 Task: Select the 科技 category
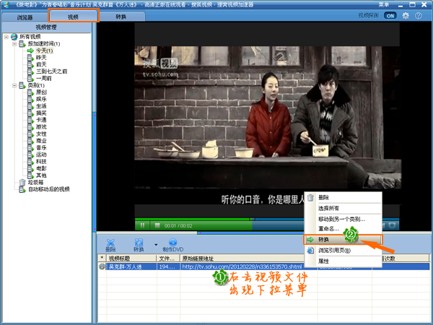pyautogui.click(x=41, y=161)
